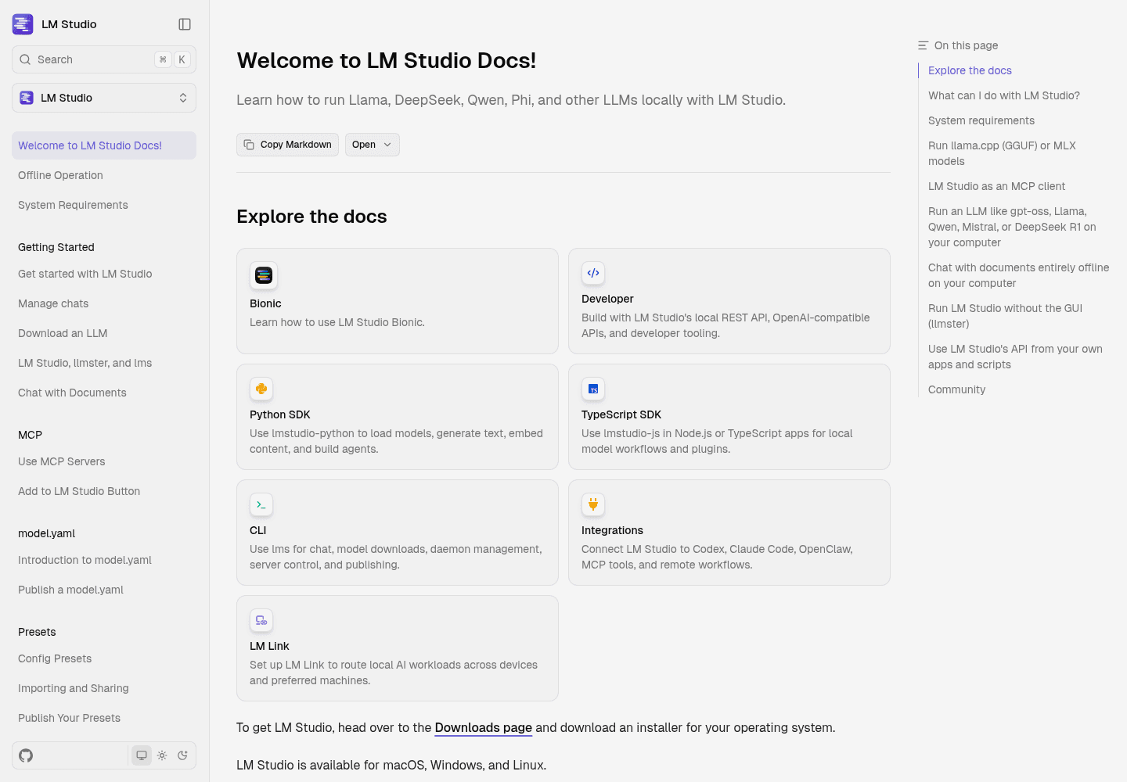Click the On this page list icon
The height and width of the screenshot is (782, 1127).
coord(924,45)
